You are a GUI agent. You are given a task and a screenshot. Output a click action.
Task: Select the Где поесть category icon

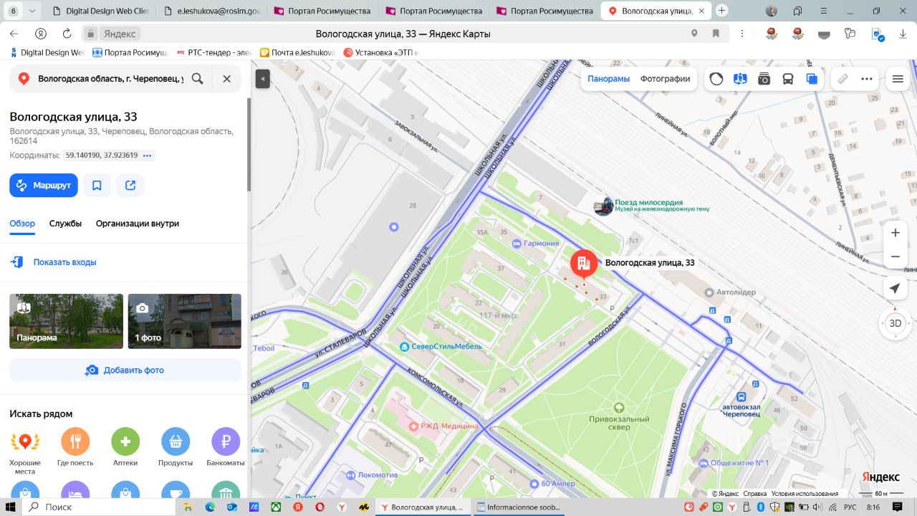[x=75, y=441]
